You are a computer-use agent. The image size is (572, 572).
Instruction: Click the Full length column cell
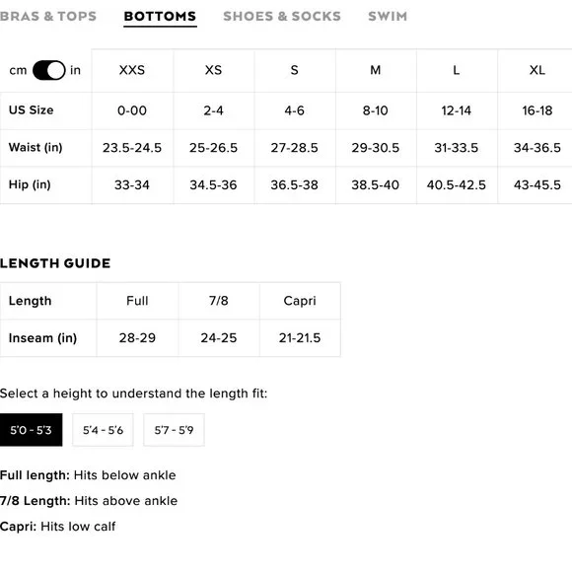click(137, 301)
